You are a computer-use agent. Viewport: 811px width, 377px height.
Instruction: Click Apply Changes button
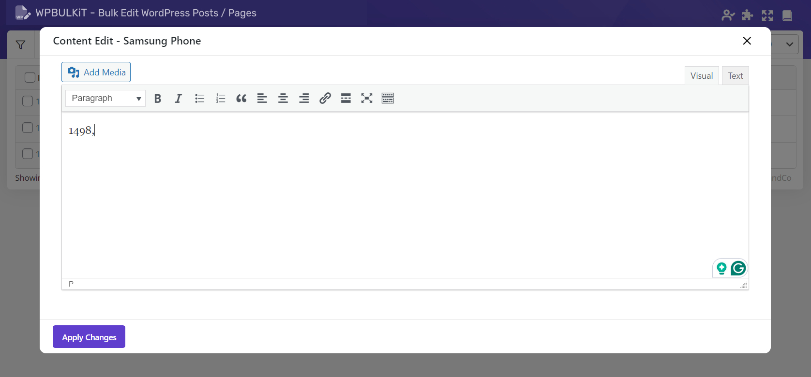pos(89,337)
